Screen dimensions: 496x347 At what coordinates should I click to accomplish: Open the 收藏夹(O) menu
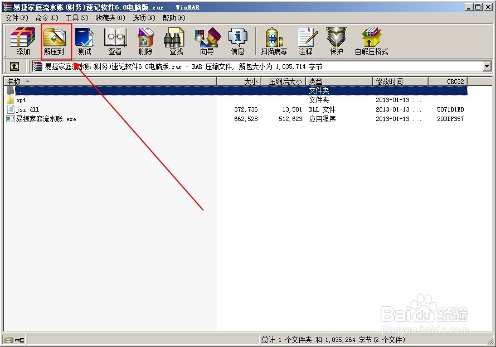point(110,18)
